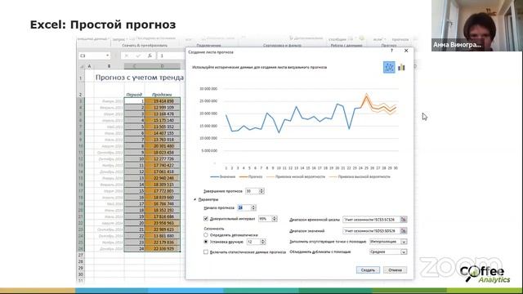The image size is (523, 294).
Task: Open the Заполнить отсутствующие точки dropdown
Action: [x=404, y=242]
